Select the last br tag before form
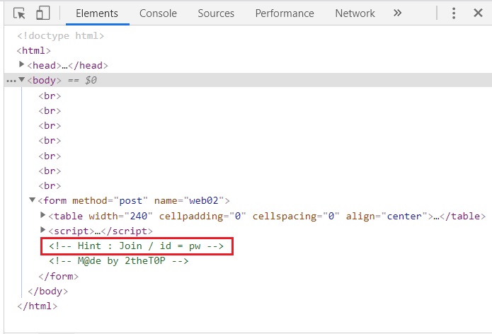 [x=50, y=185]
